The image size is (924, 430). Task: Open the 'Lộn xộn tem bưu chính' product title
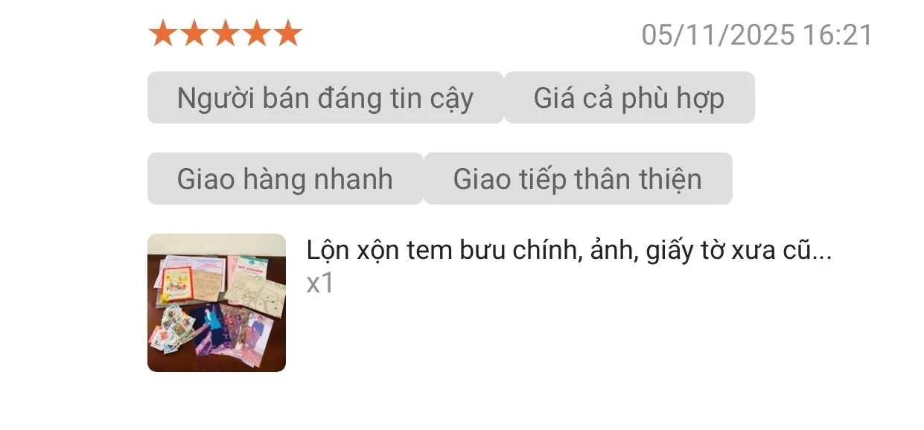tap(569, 251)
